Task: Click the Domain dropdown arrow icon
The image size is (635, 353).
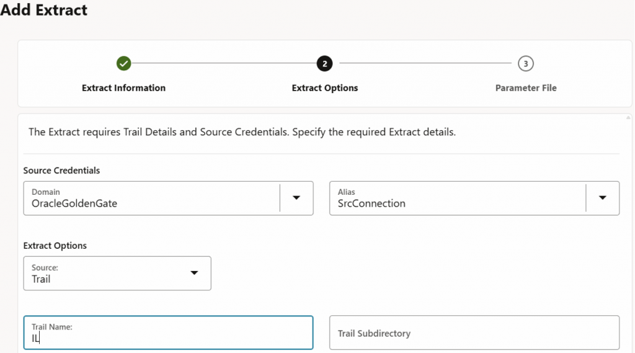Action: [296, 198]
